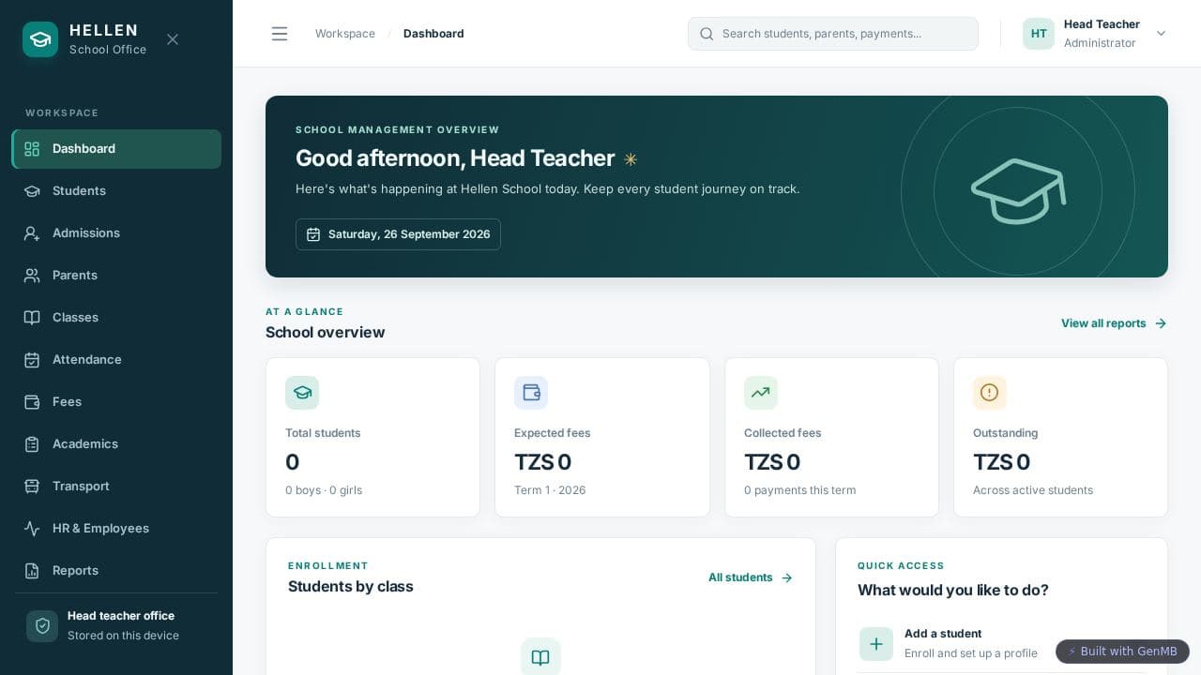Image resolution: width=1201 pixels, height=675 pixels.
Task: Click the Add a student quick action text
Action: [x=943, y=634]
